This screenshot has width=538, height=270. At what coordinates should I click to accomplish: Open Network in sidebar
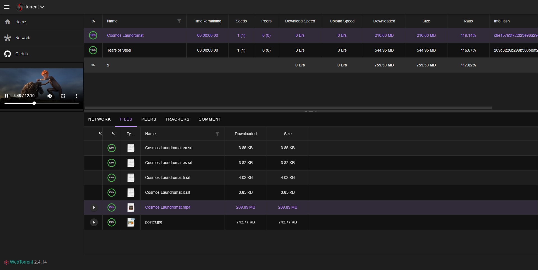(42, 38)
